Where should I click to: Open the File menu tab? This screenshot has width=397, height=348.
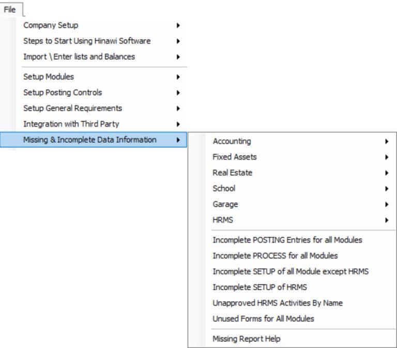[10, 10]
